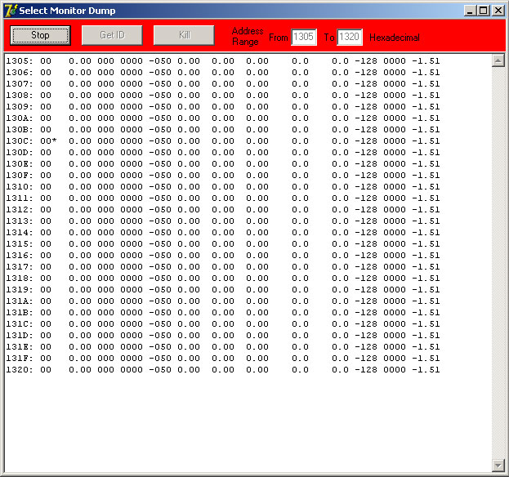
Task: Select the dump row address 1312:
Action: [20, 210]
